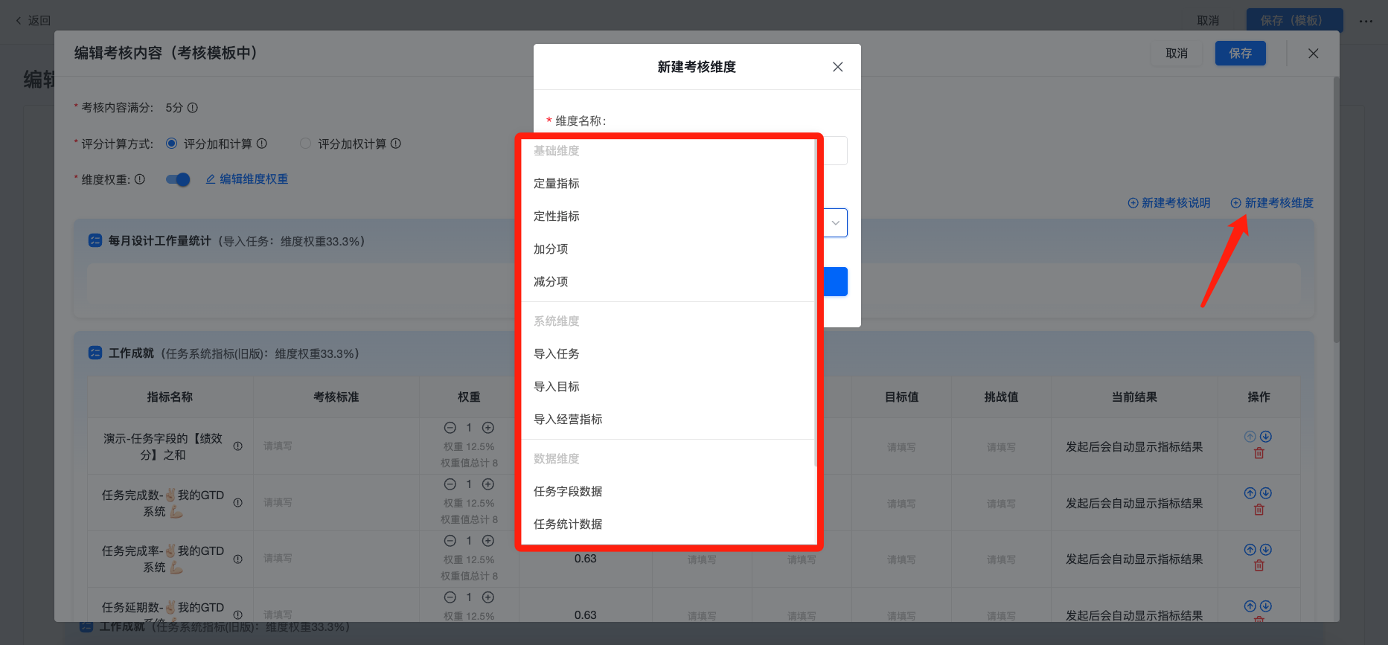
Task: Toggle the 维度权重 switch
Action: point(178,179)
